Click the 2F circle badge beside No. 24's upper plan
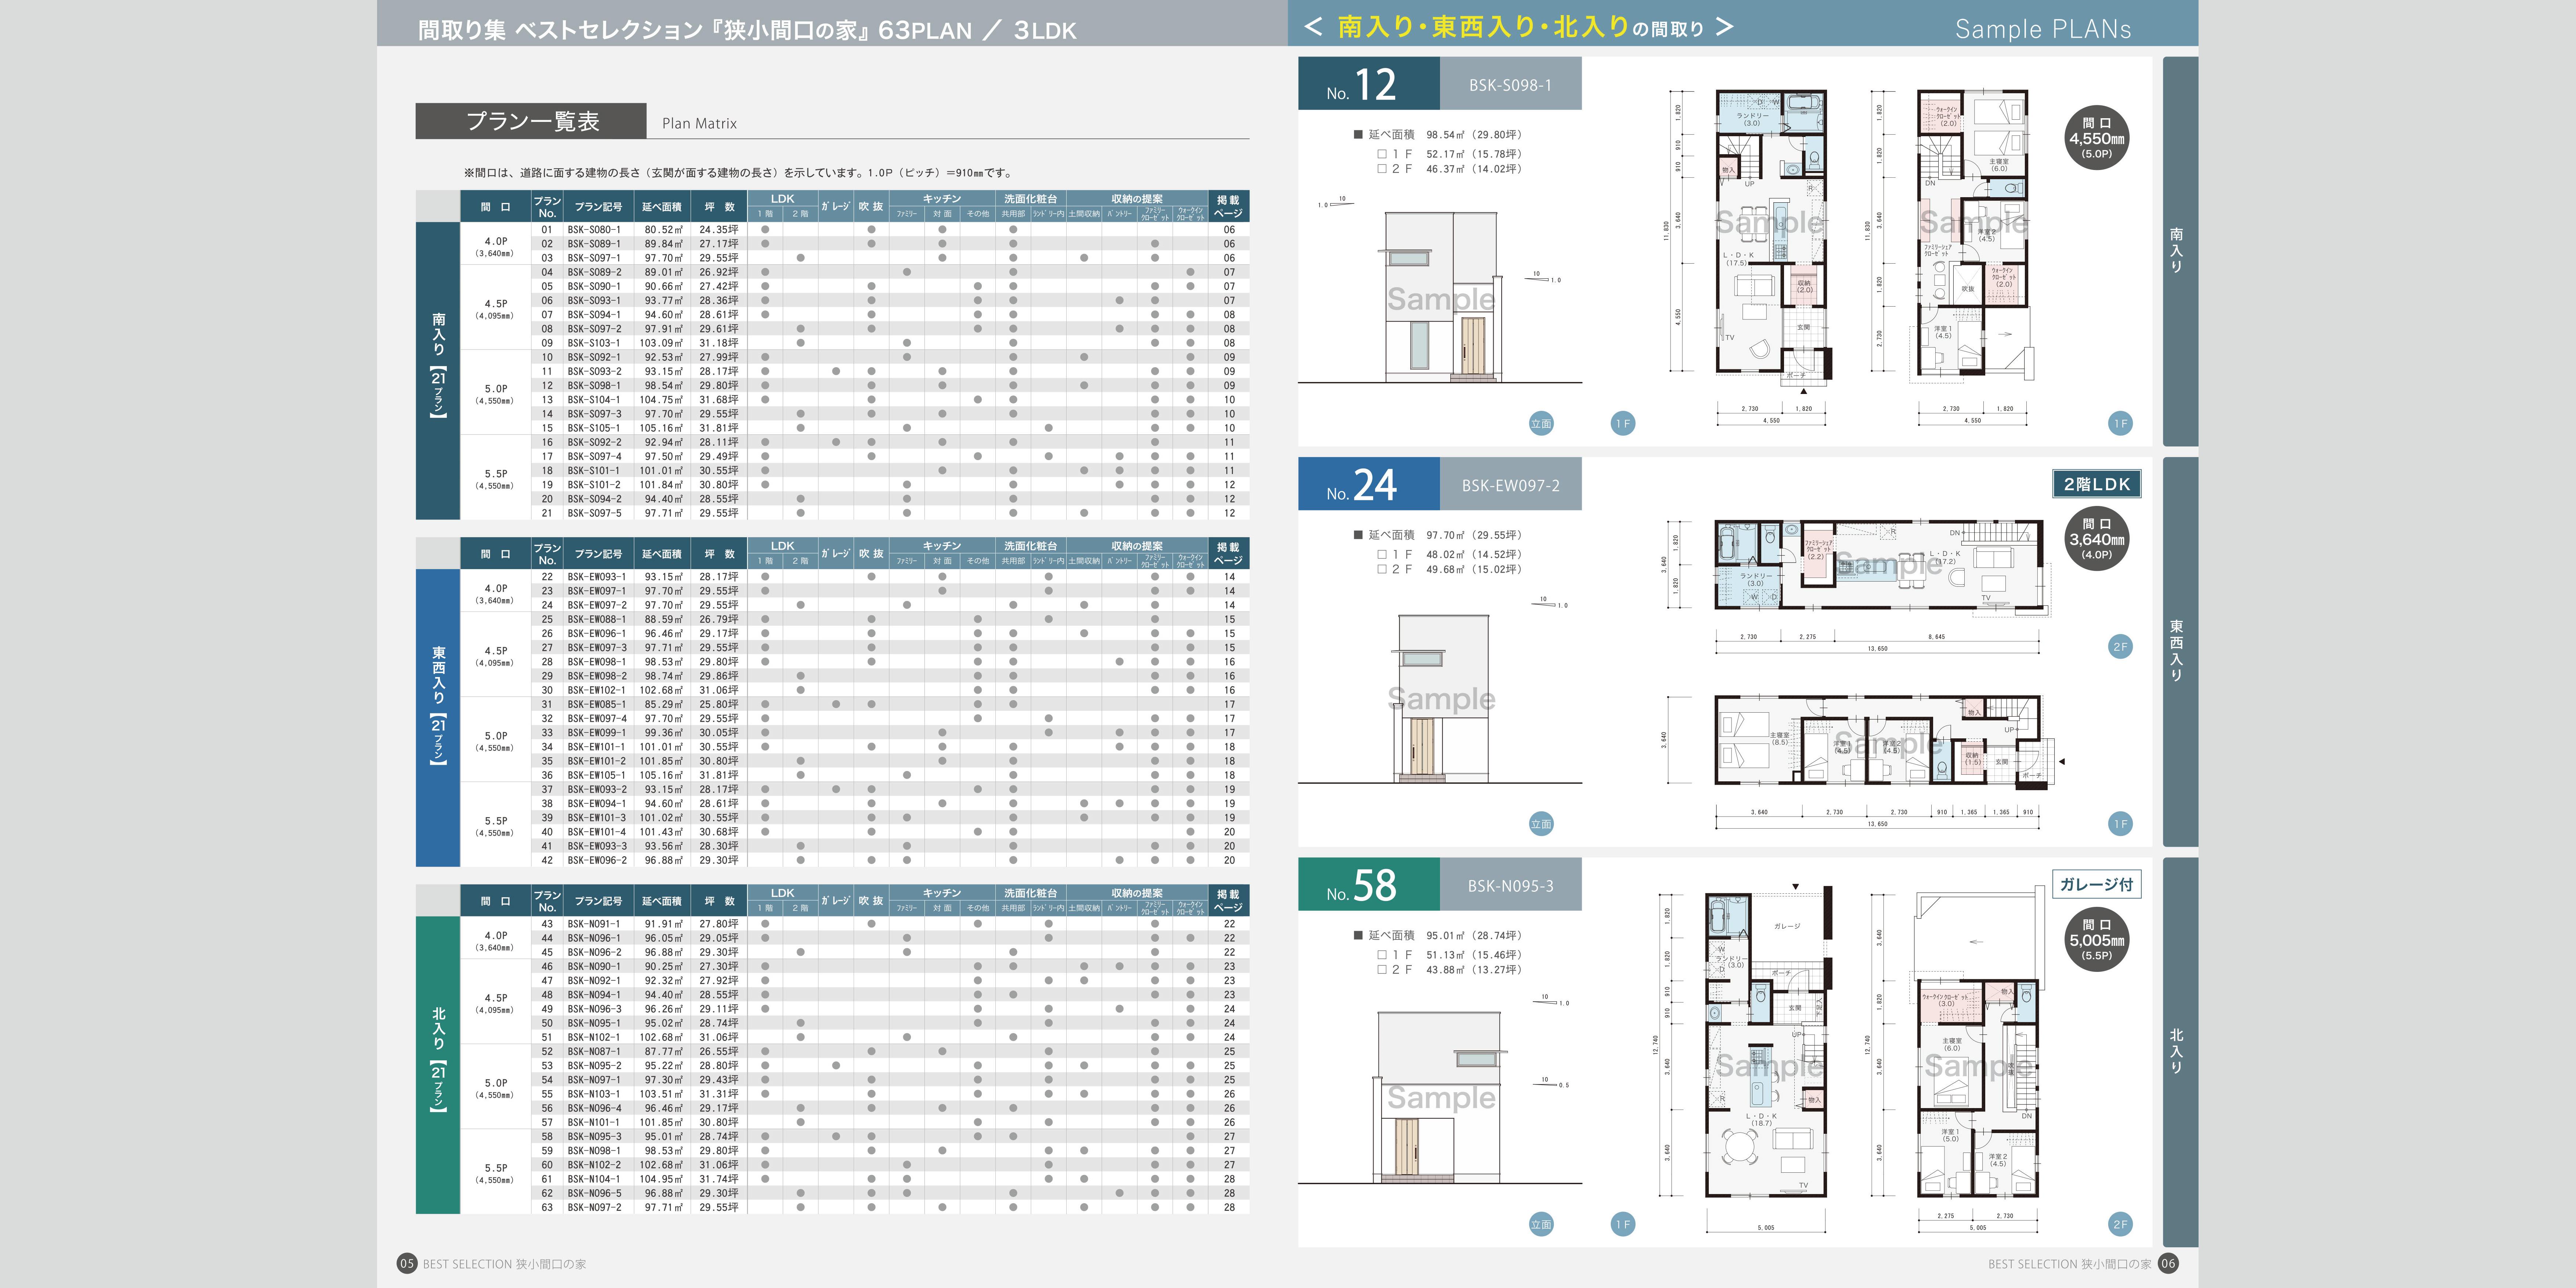2576x1288 pixels. pyautogui.click(x=2120, y=647)
